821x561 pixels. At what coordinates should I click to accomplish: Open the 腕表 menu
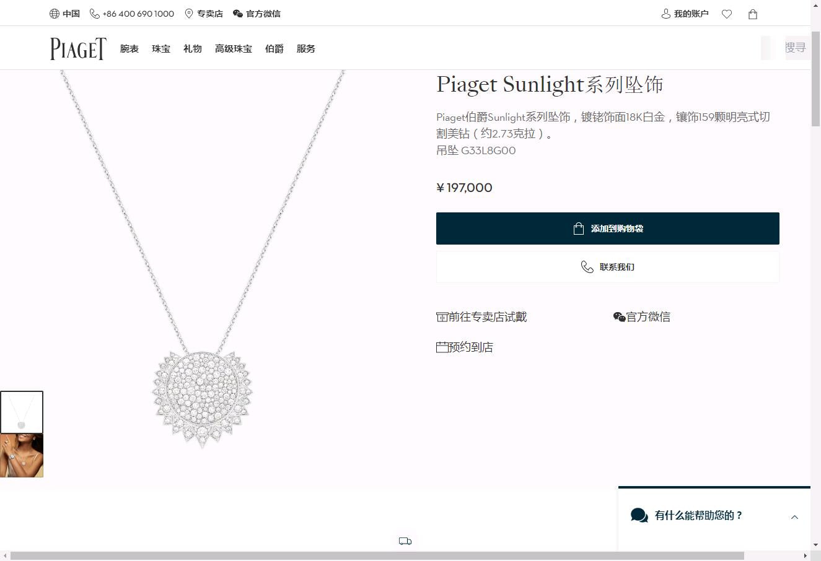130,49
